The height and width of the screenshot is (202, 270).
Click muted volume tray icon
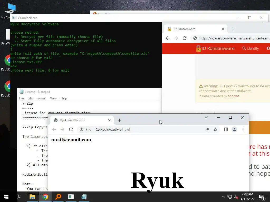(236, 197)
